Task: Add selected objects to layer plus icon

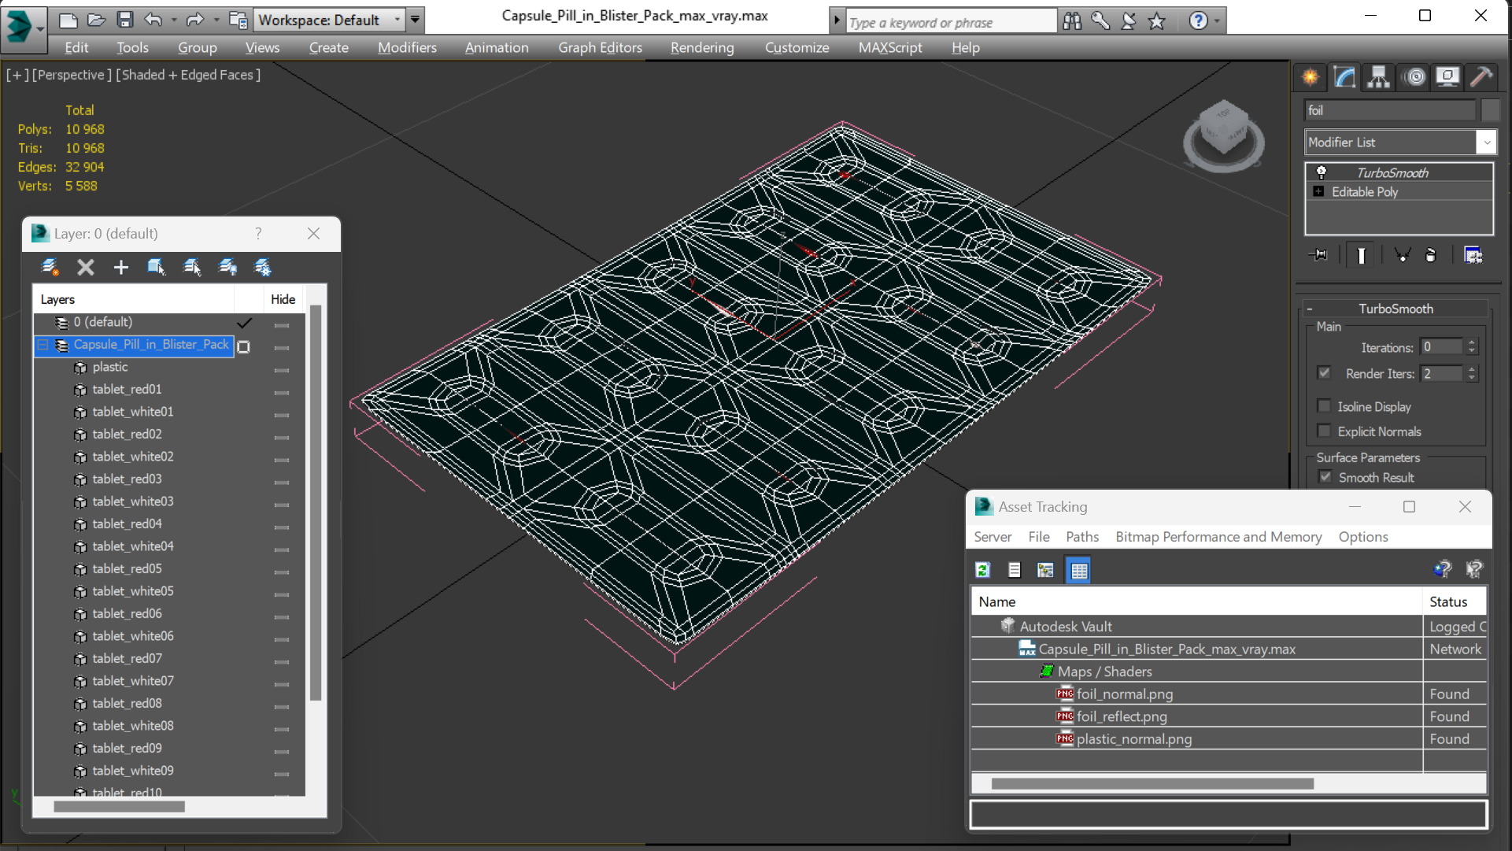Action: (x=120, y=268)
